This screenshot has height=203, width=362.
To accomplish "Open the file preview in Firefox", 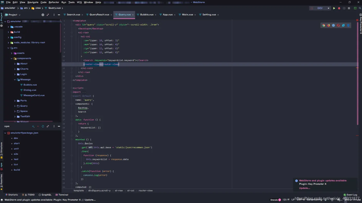I will (328, 25).
